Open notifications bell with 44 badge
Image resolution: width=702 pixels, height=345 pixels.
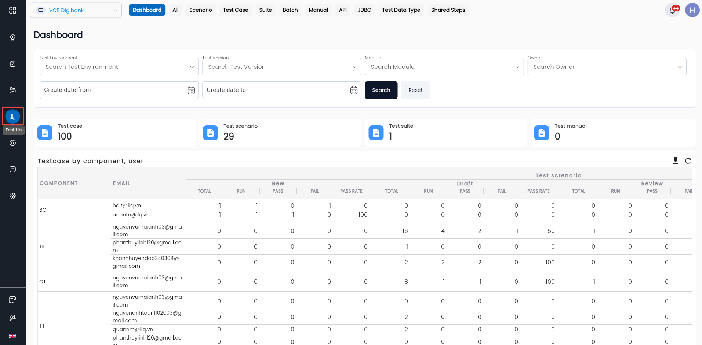pyautogui.click(x=672, y=10)
